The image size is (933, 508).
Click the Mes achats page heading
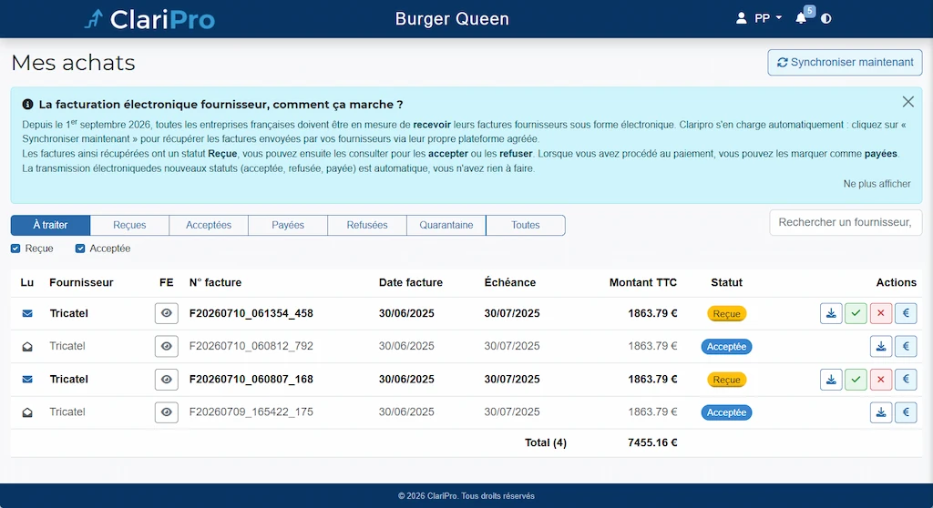[x=73, y=63]
